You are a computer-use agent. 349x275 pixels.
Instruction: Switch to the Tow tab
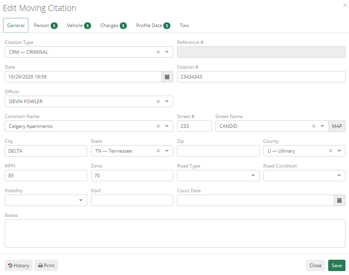coord(184,25)
